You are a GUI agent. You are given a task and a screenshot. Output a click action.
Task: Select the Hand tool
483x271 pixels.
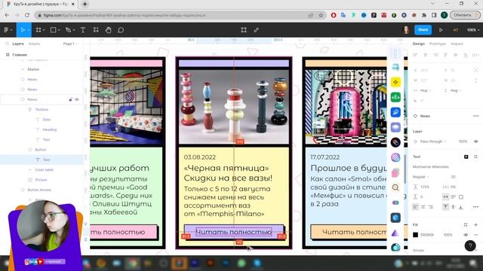[109, 30]
